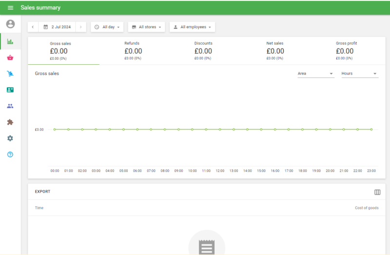Expand the All stores dropdown
Viewport: 390px width, 255px height.
tap(147, 27)
